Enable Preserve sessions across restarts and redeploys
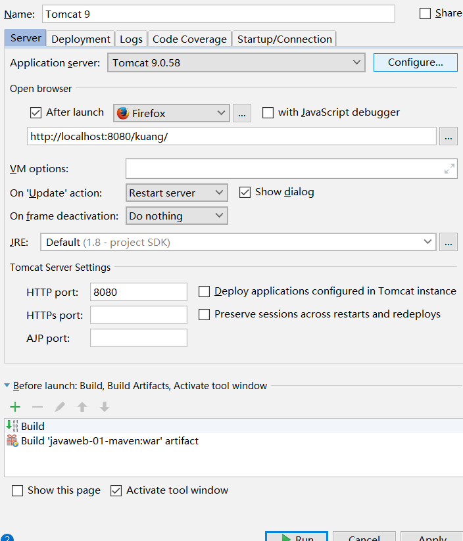 [204, 314]
